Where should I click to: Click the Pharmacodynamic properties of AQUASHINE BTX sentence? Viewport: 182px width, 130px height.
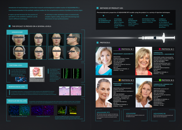(x=133, y=13)
